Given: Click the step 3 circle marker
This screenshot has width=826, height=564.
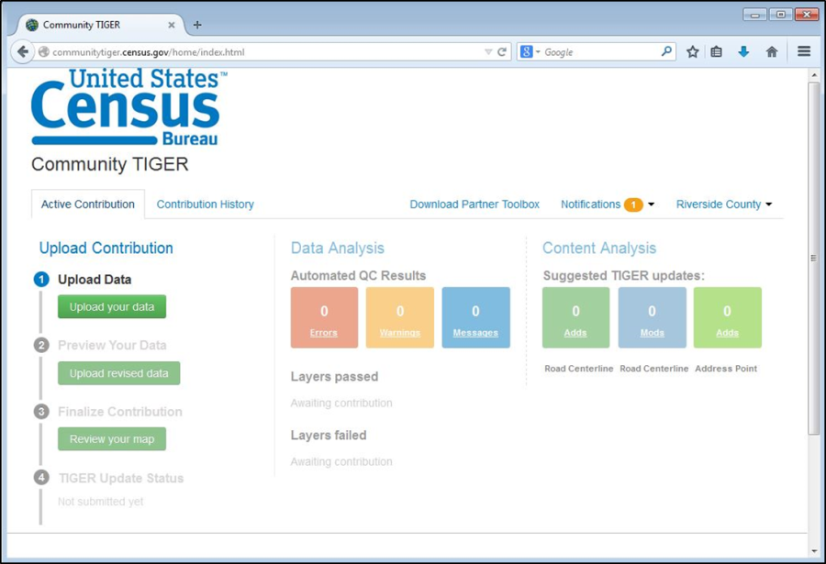Looking at the screenshot, I should tap(41, 411).
